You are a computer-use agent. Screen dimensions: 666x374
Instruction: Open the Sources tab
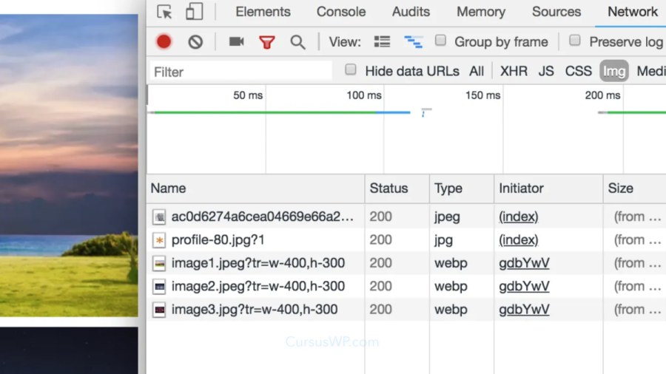(556, 12)
